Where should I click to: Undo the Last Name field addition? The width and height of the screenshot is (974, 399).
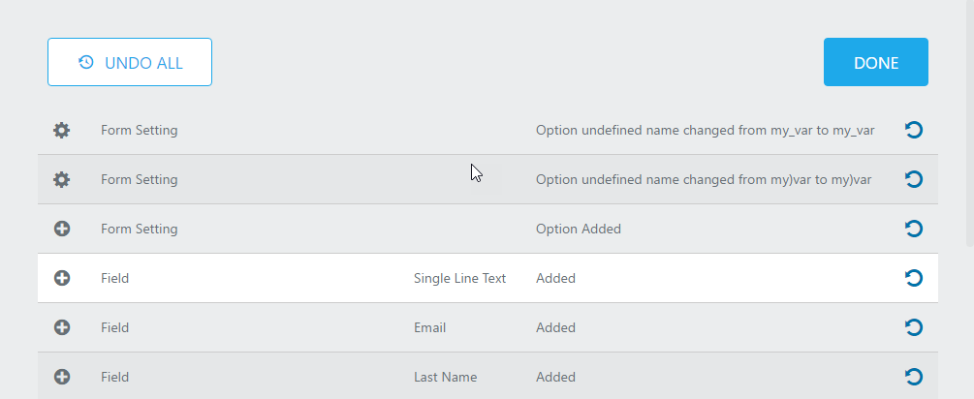click(x=913, y=377)
